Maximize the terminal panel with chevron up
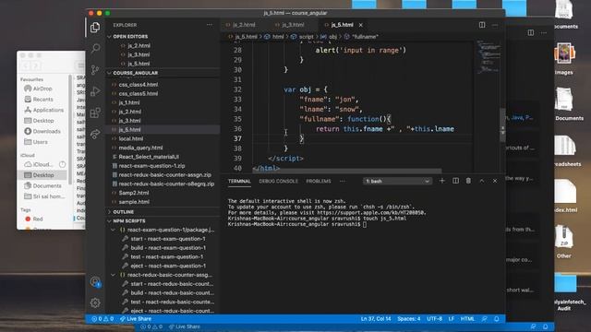The width and height of the screenshot is (591, 332). (482, 181)
